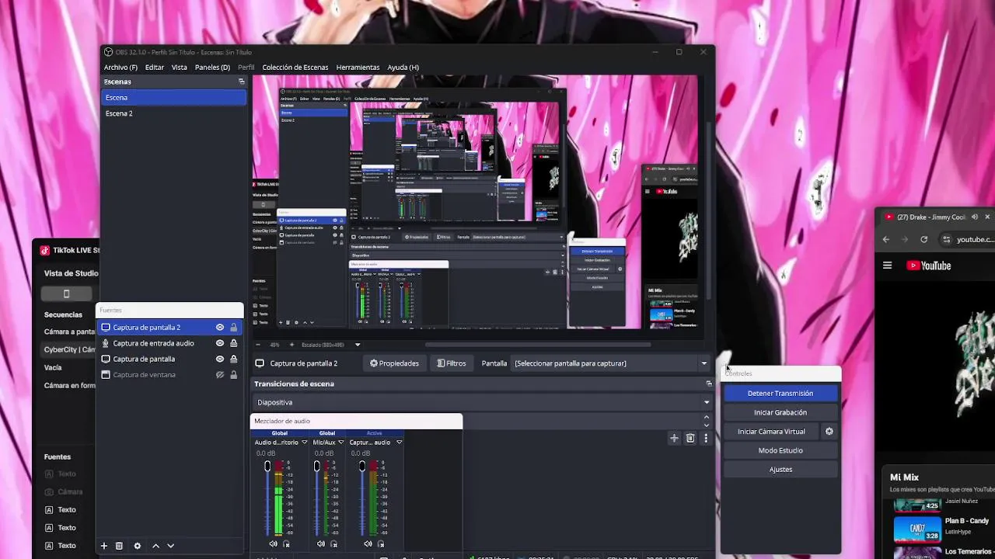Screen dimensions: 995x559
Task: Toggle the lock on Captura de entrada audio
Action: (233, 343)
